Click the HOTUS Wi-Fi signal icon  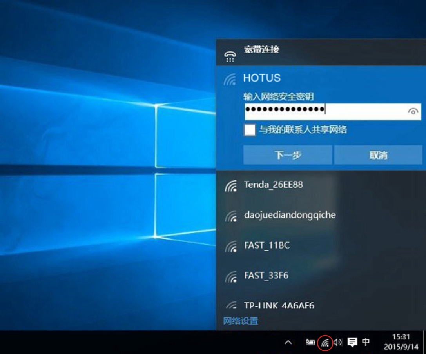(230, 80)
